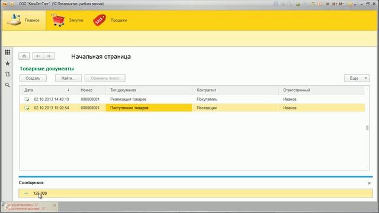The height and width of the screenshot is (213, 379).
Task: Expand dropdown arrow next to info icon
Action: click(355, 4)
